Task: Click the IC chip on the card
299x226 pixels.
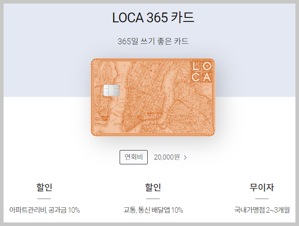Action: pos(112,90)
